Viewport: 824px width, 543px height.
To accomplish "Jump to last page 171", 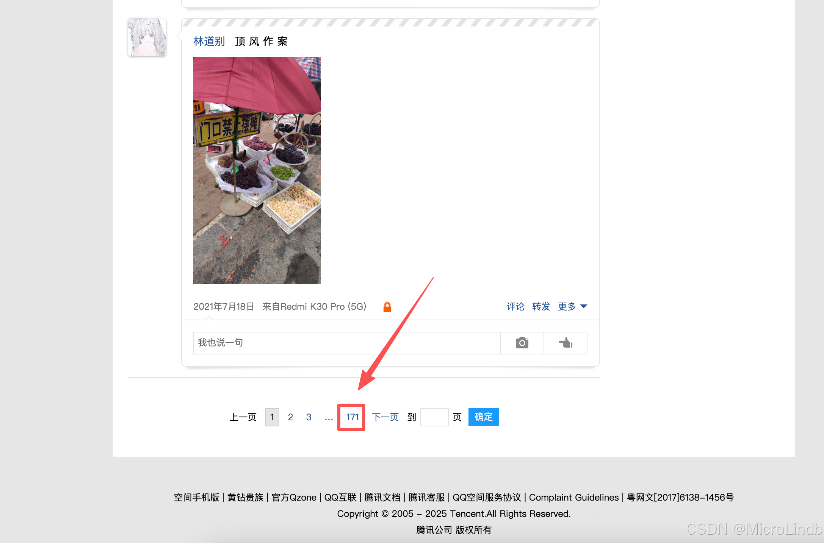I will 352,417.
